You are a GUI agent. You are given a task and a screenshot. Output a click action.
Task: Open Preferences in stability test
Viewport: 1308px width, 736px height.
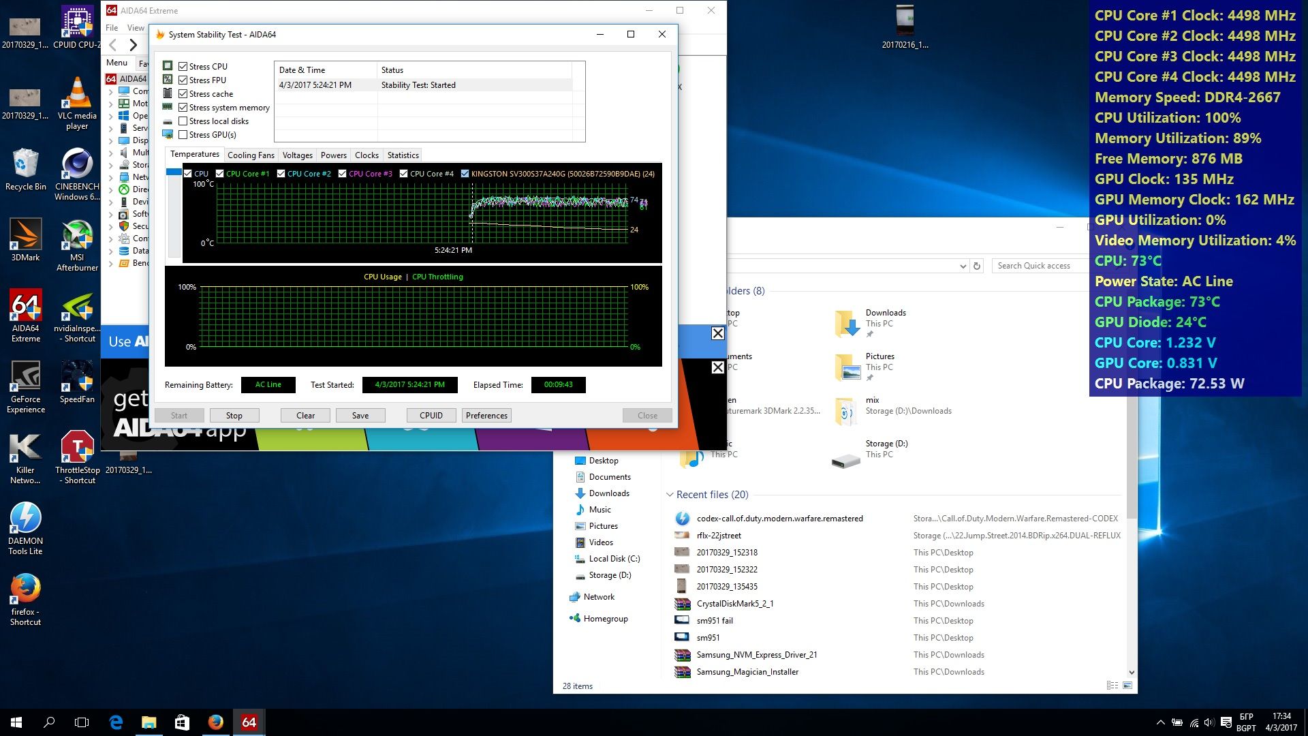(486, 416)
